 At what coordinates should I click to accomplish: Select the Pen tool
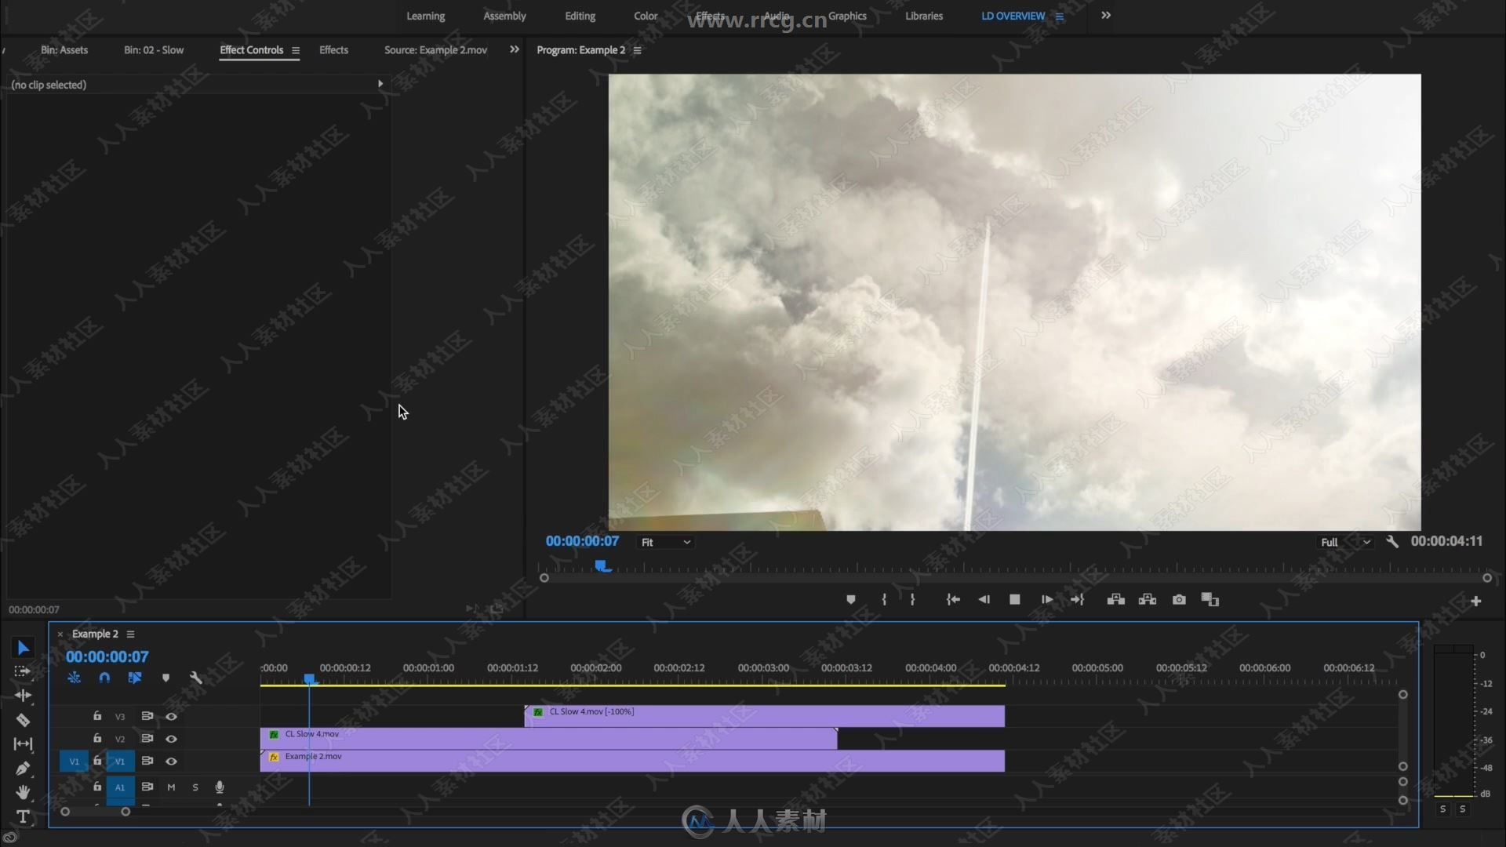coord(23,768)
